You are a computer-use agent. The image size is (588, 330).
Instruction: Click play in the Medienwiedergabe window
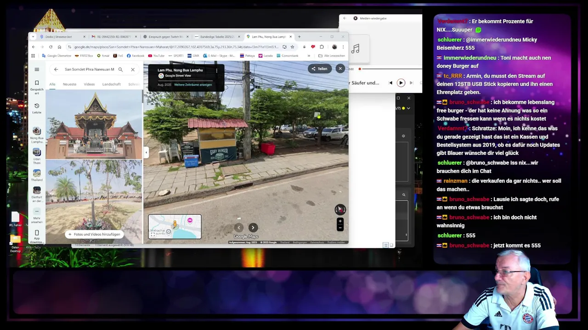click(401, 83)
